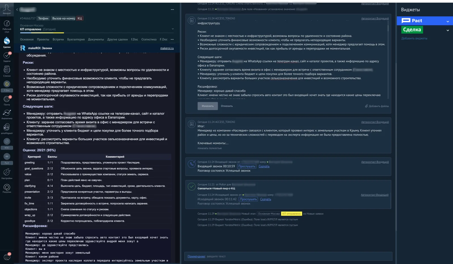Open Автоконтакт:Входящий link on Итог note
Viewport: 453px width, 264px height.
pos(375,122)
